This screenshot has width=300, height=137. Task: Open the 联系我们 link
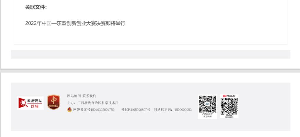click(89, 96)
